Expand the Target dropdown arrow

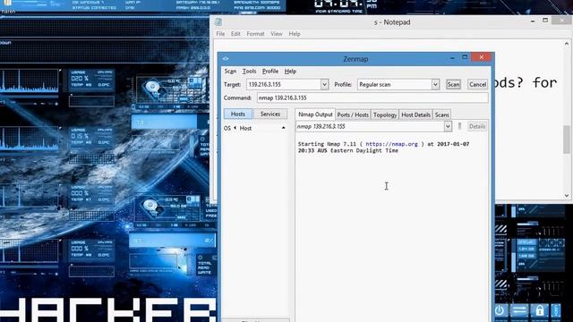point(324,84)
